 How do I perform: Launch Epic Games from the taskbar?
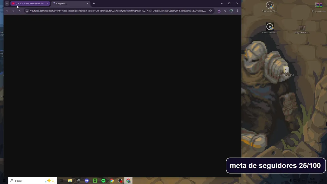coord(78,181)
